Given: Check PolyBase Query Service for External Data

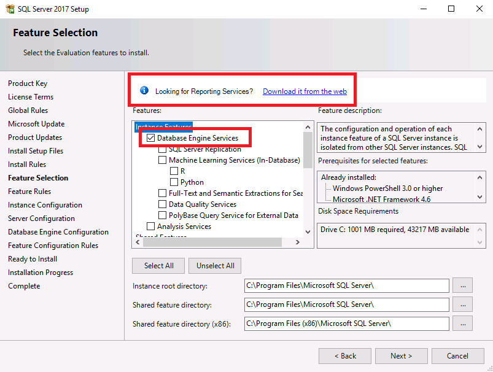Looking at the screenshot, I should tap(162, 215).
